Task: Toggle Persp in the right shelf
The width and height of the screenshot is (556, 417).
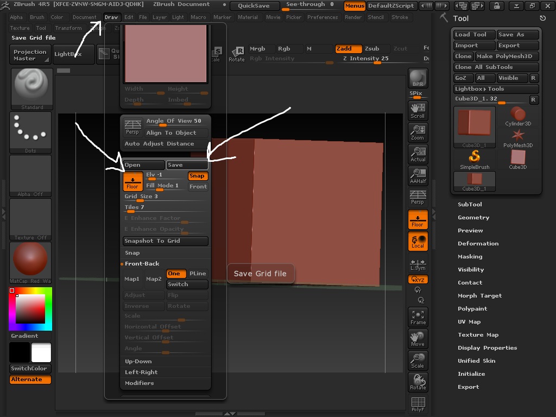Action: coord(418,198)
